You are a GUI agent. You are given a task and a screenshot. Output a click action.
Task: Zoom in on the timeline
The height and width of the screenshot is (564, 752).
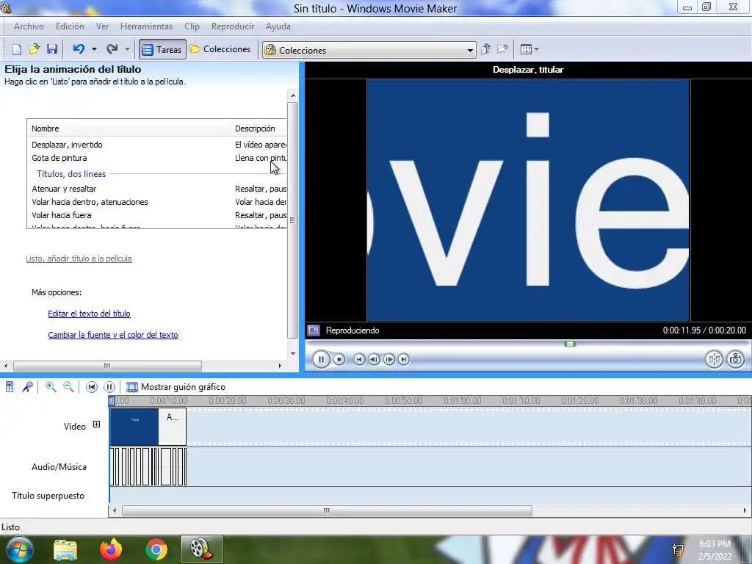tap(51, 386)
